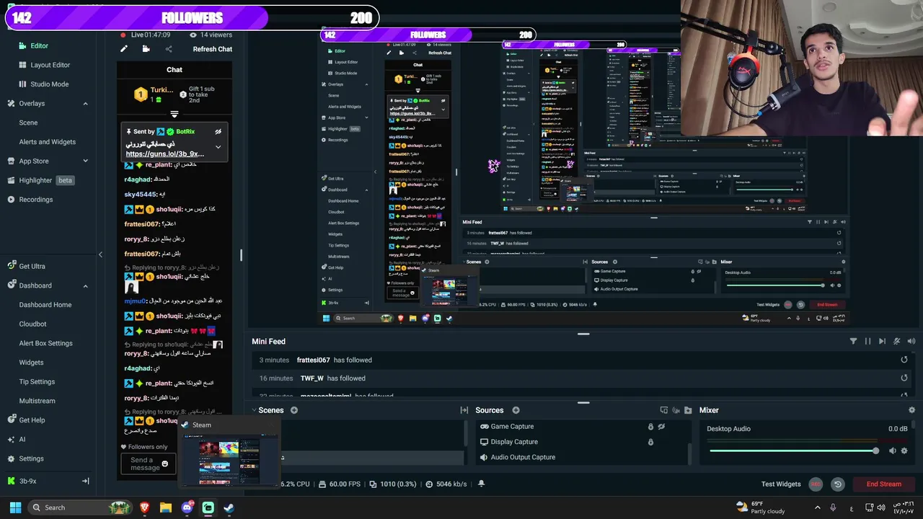Open Discord from taskbar
The width and height of the screenshot is (923, 519).
tap(187, 507)
